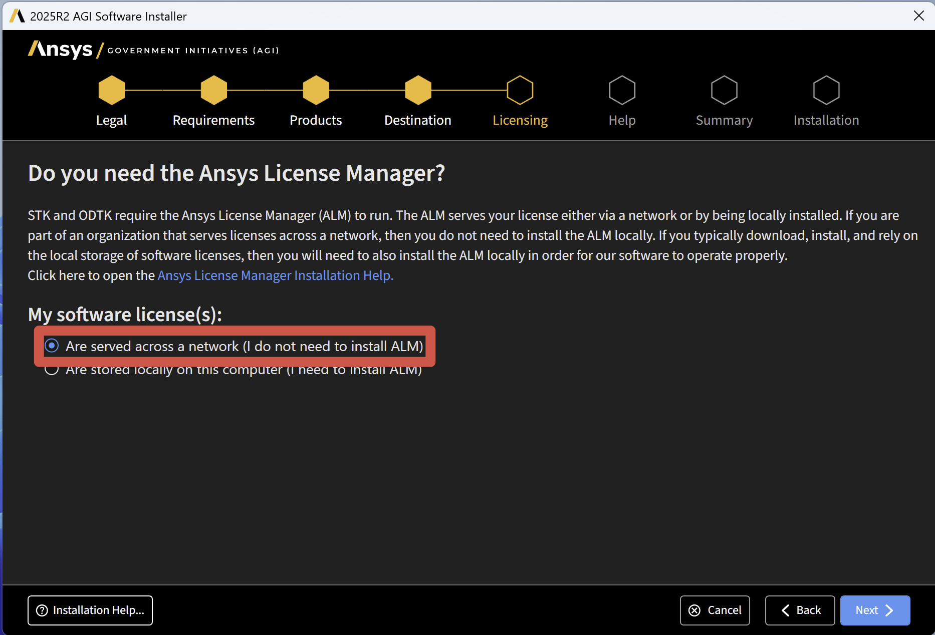Go Back to the previous step

pos(800,610)
